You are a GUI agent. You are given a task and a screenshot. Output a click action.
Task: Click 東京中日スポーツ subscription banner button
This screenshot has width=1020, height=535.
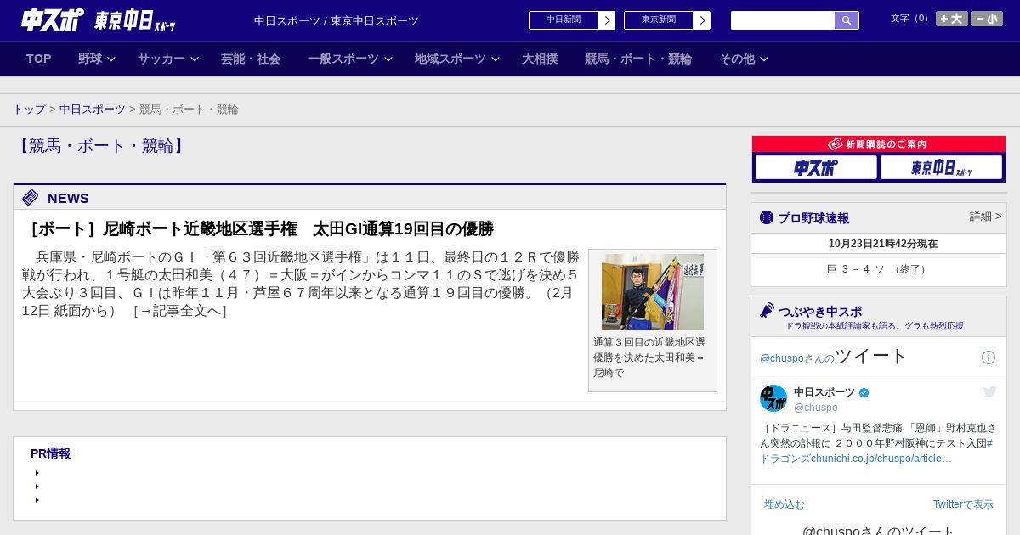[941, 167]
